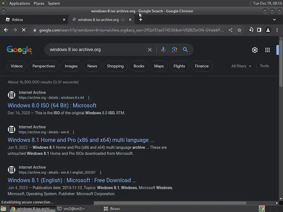Screen dimensions: 283x212
Task: Filter results by Perspectives
Action: 44,66
